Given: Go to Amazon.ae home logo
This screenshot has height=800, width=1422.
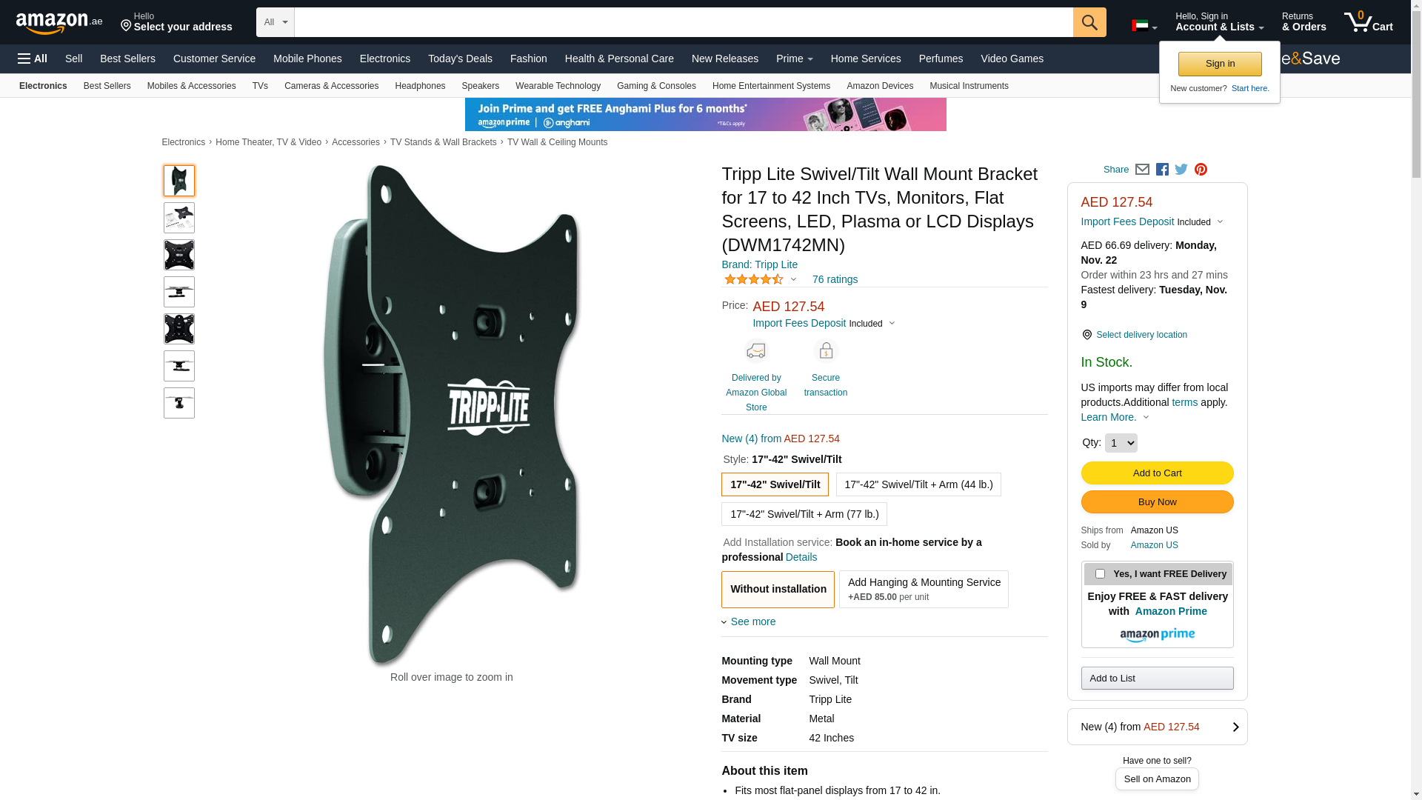Looking at the screenshot, I should coord(59,23).
